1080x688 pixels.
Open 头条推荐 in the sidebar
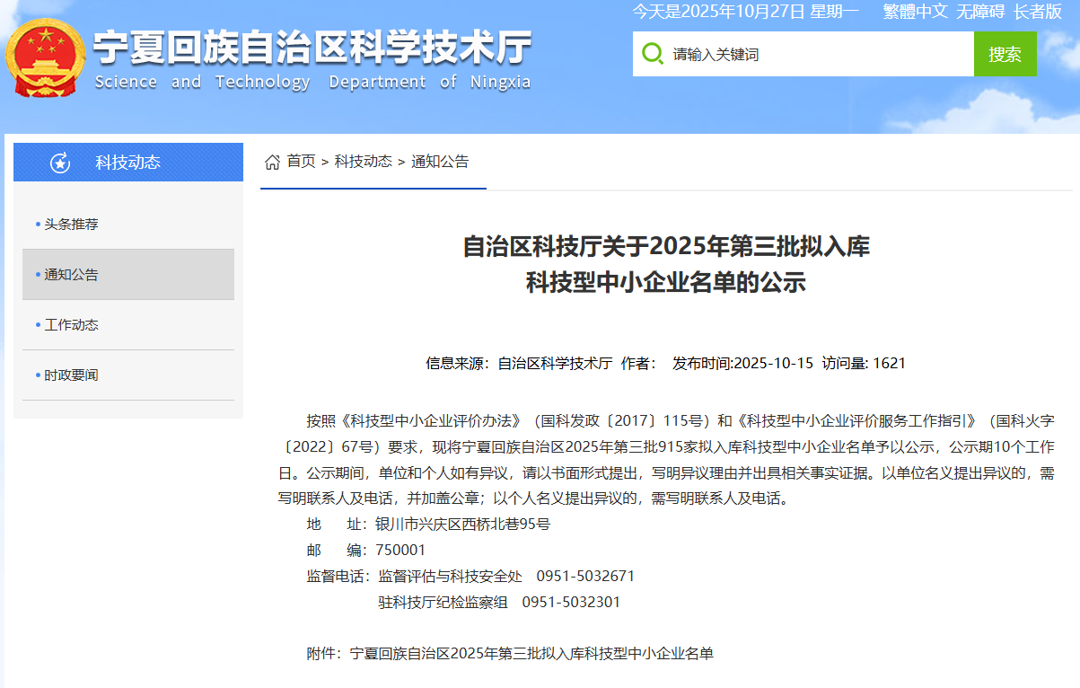coord(72,225)
